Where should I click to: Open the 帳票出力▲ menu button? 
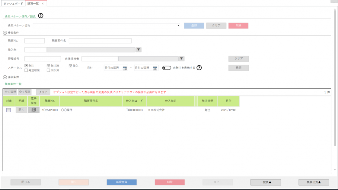(314, 182)
